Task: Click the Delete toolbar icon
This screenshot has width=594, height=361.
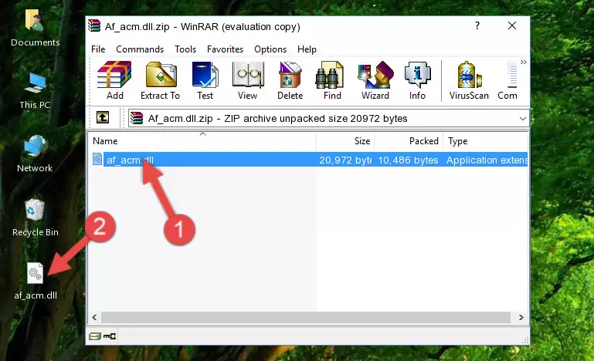Action: 290,80
